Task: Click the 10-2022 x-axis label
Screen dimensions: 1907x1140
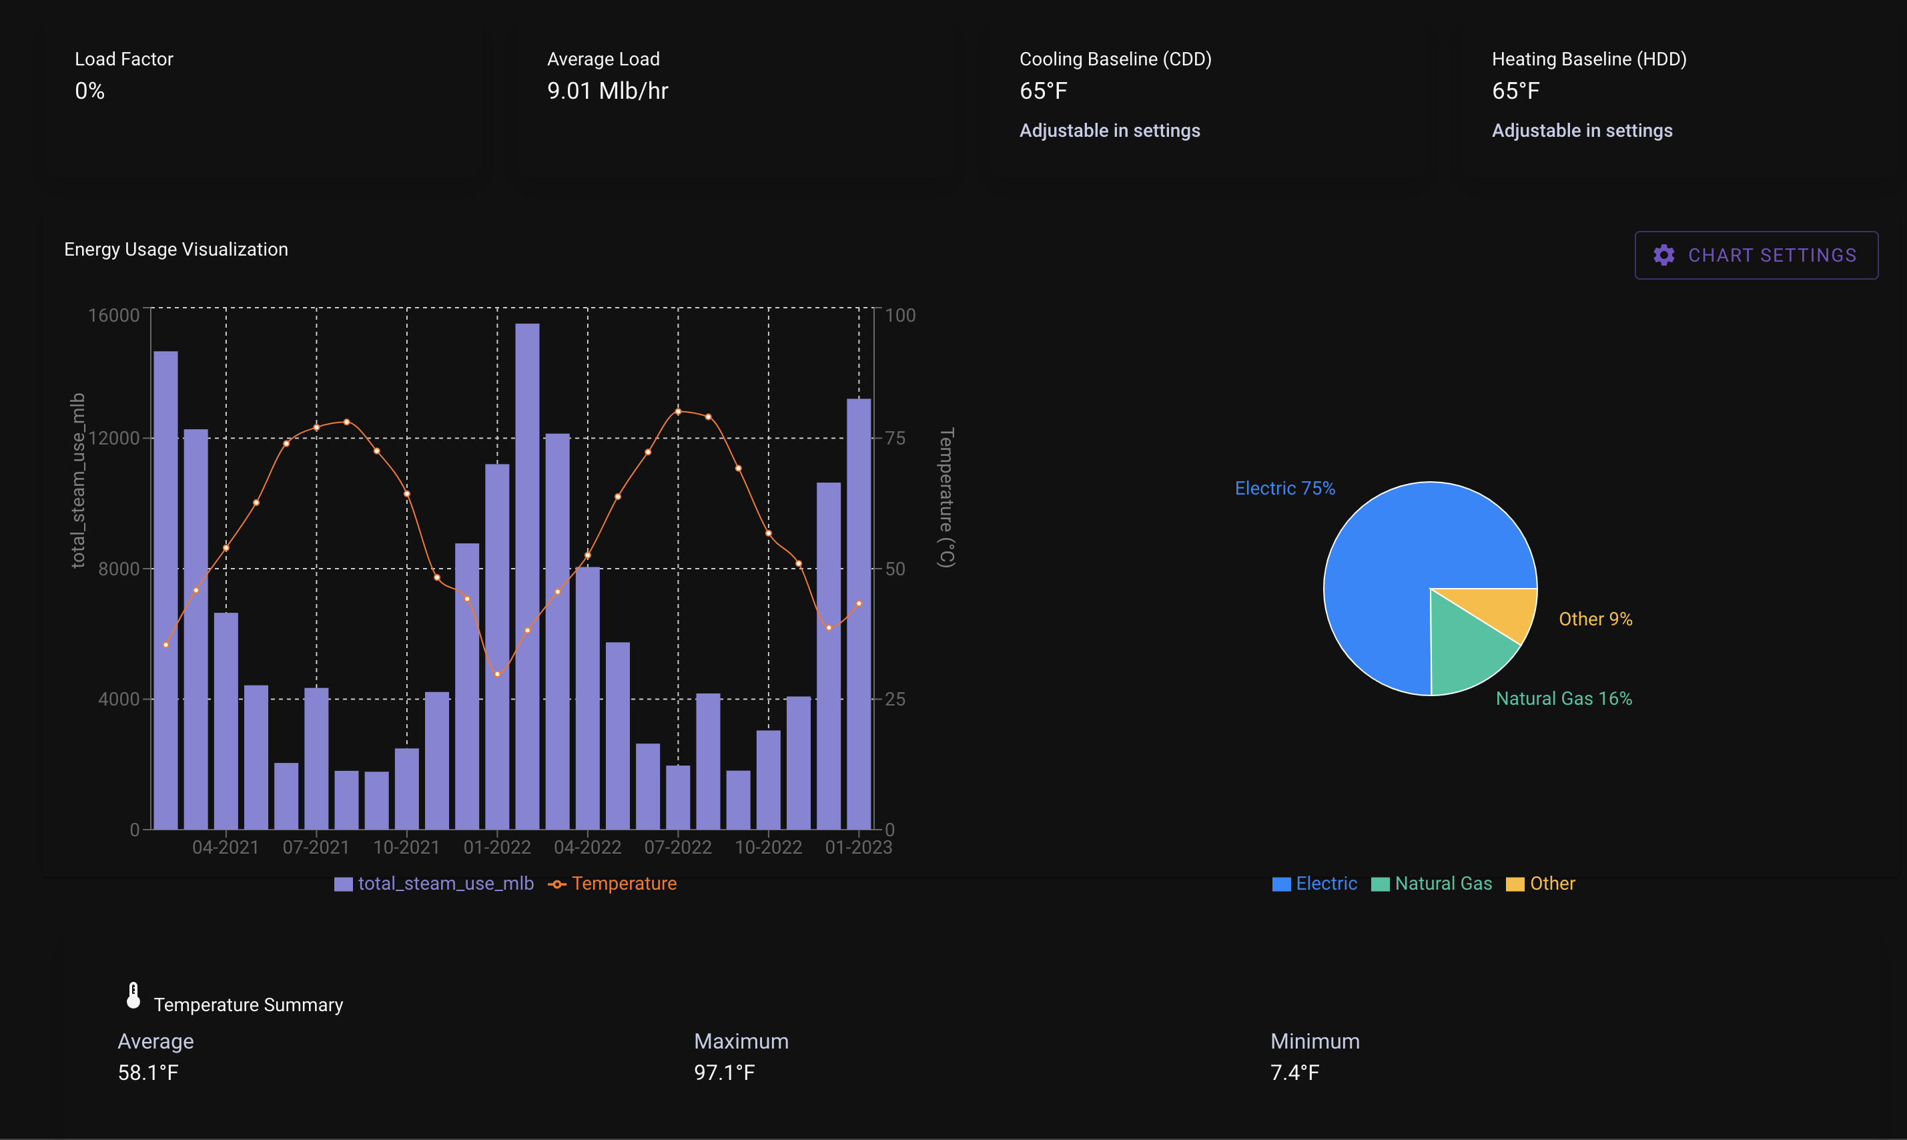Action: 769,847
